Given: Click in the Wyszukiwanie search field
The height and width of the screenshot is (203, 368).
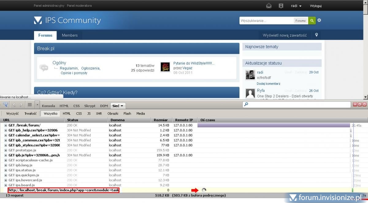Looking at the screenshot, I should 266,21.
